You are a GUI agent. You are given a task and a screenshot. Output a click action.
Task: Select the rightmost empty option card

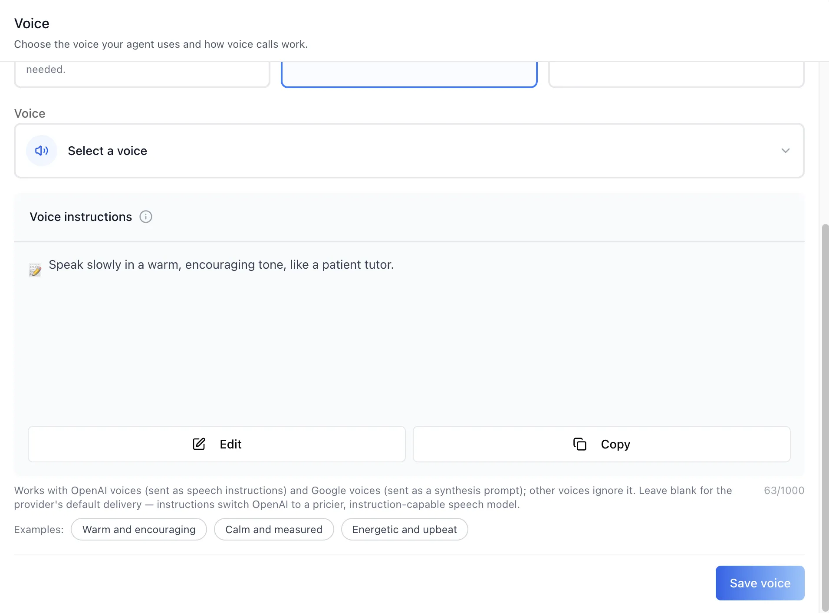point(676,74)
